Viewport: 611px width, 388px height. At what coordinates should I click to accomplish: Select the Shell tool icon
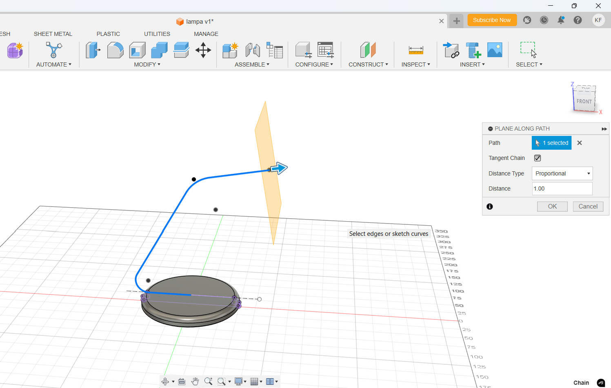(138, 50)
